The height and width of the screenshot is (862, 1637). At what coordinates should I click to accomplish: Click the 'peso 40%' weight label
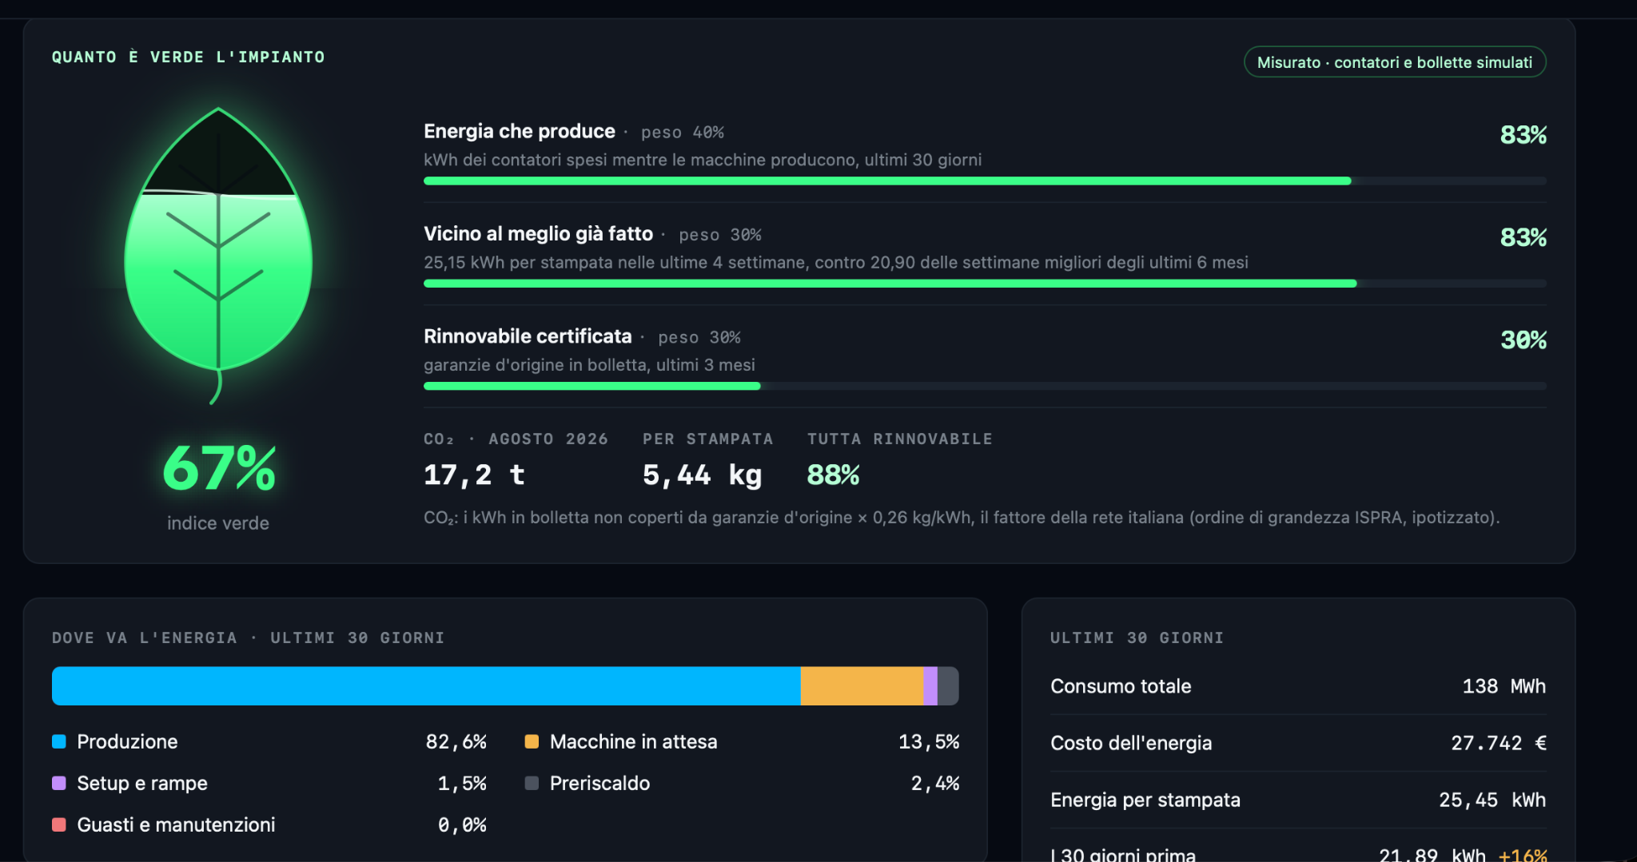pos(683,133)
